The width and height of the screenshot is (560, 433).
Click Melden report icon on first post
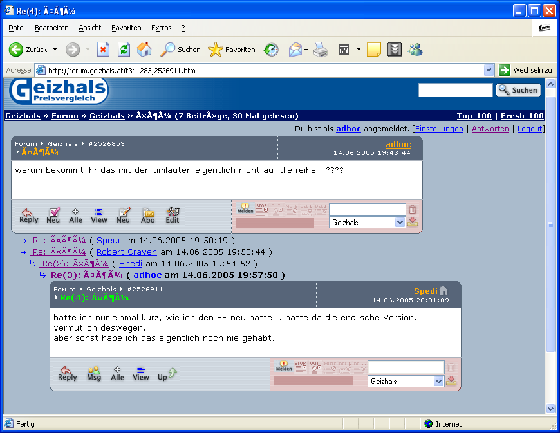[x=245, y=208]
